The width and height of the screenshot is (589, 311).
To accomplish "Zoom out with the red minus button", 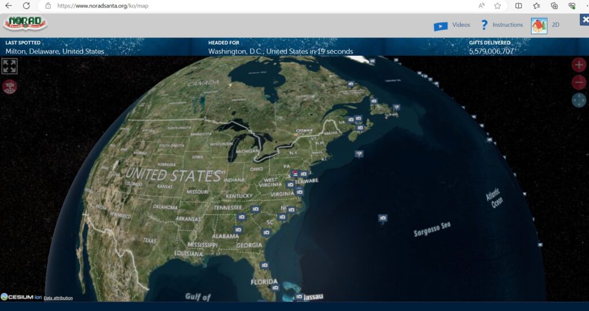I will (x=579, y=82).
